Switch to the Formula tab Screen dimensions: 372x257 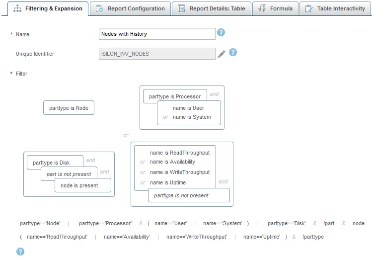[x=275, y=8]
